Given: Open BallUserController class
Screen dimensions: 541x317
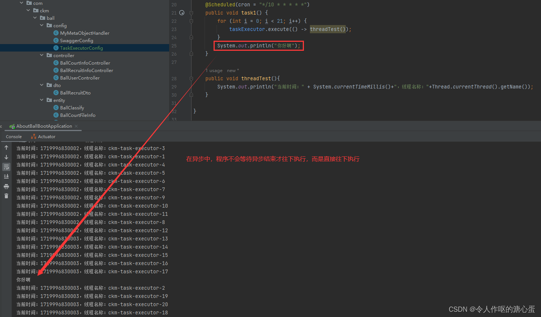Looking at the screenshot, I should click(80, 78).
